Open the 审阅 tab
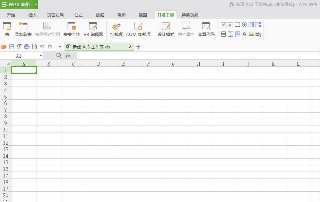Screen dimensions: 320x202 (121, 15)
